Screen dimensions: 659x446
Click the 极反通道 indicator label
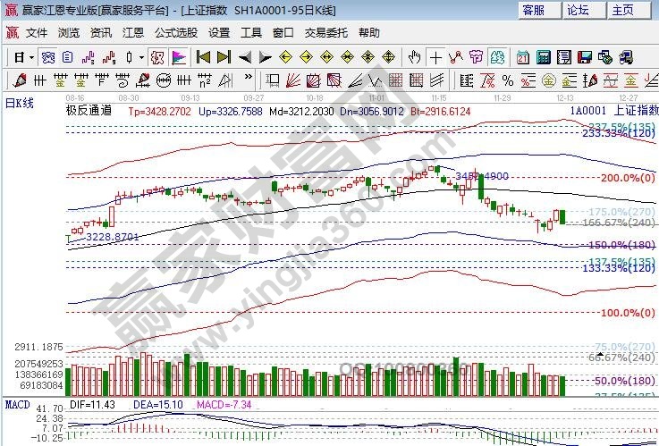tap(89, 112)
